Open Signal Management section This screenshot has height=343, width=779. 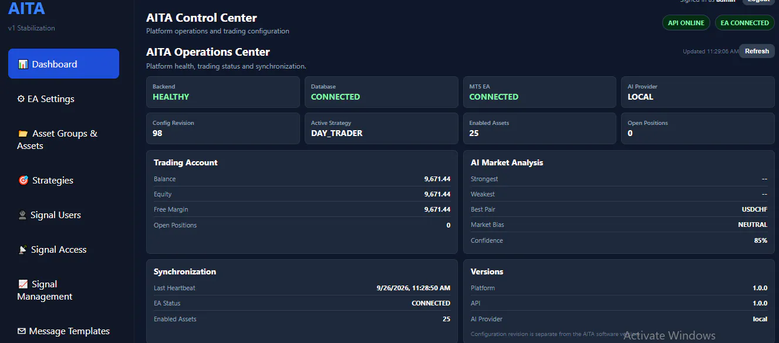(63, 290)
